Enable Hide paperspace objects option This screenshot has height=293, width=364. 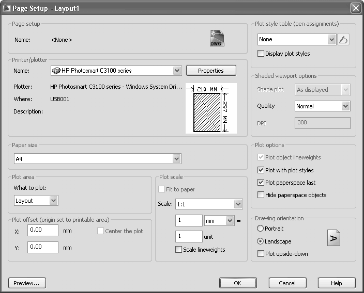coord(261,195)
